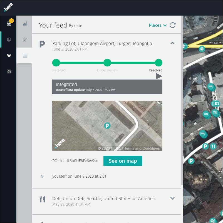
Task: Click 'Parking Lot, Ulaangom Airport' entry title
Action: (102, 43)
